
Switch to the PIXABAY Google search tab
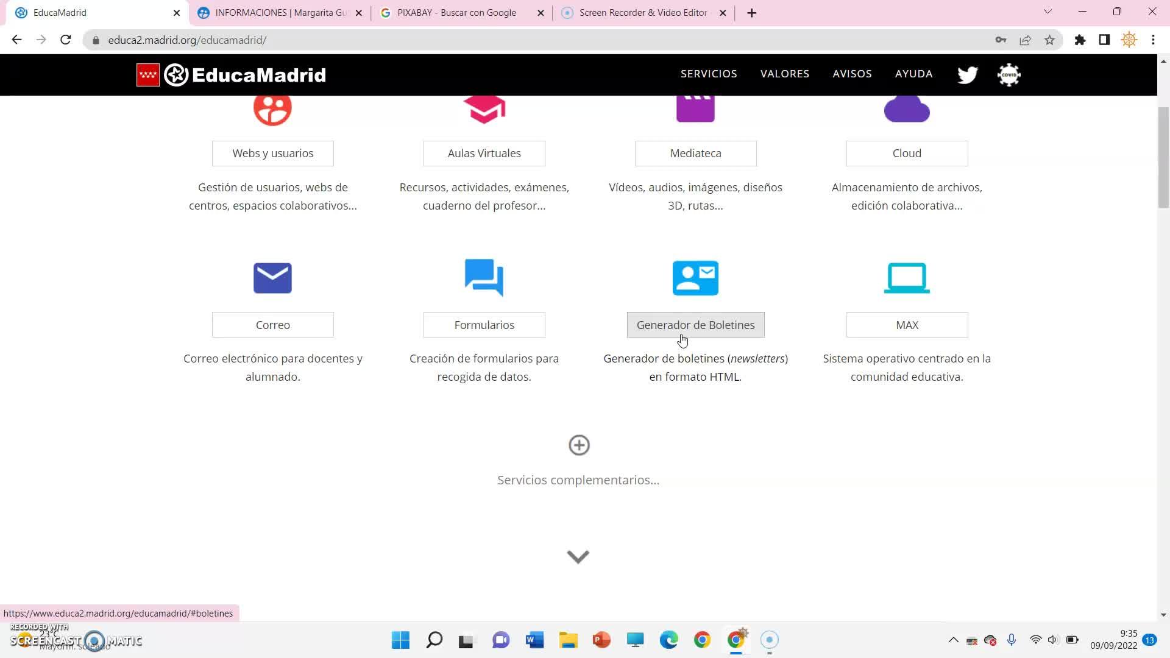pyautogui.click(x=456, y=13)
